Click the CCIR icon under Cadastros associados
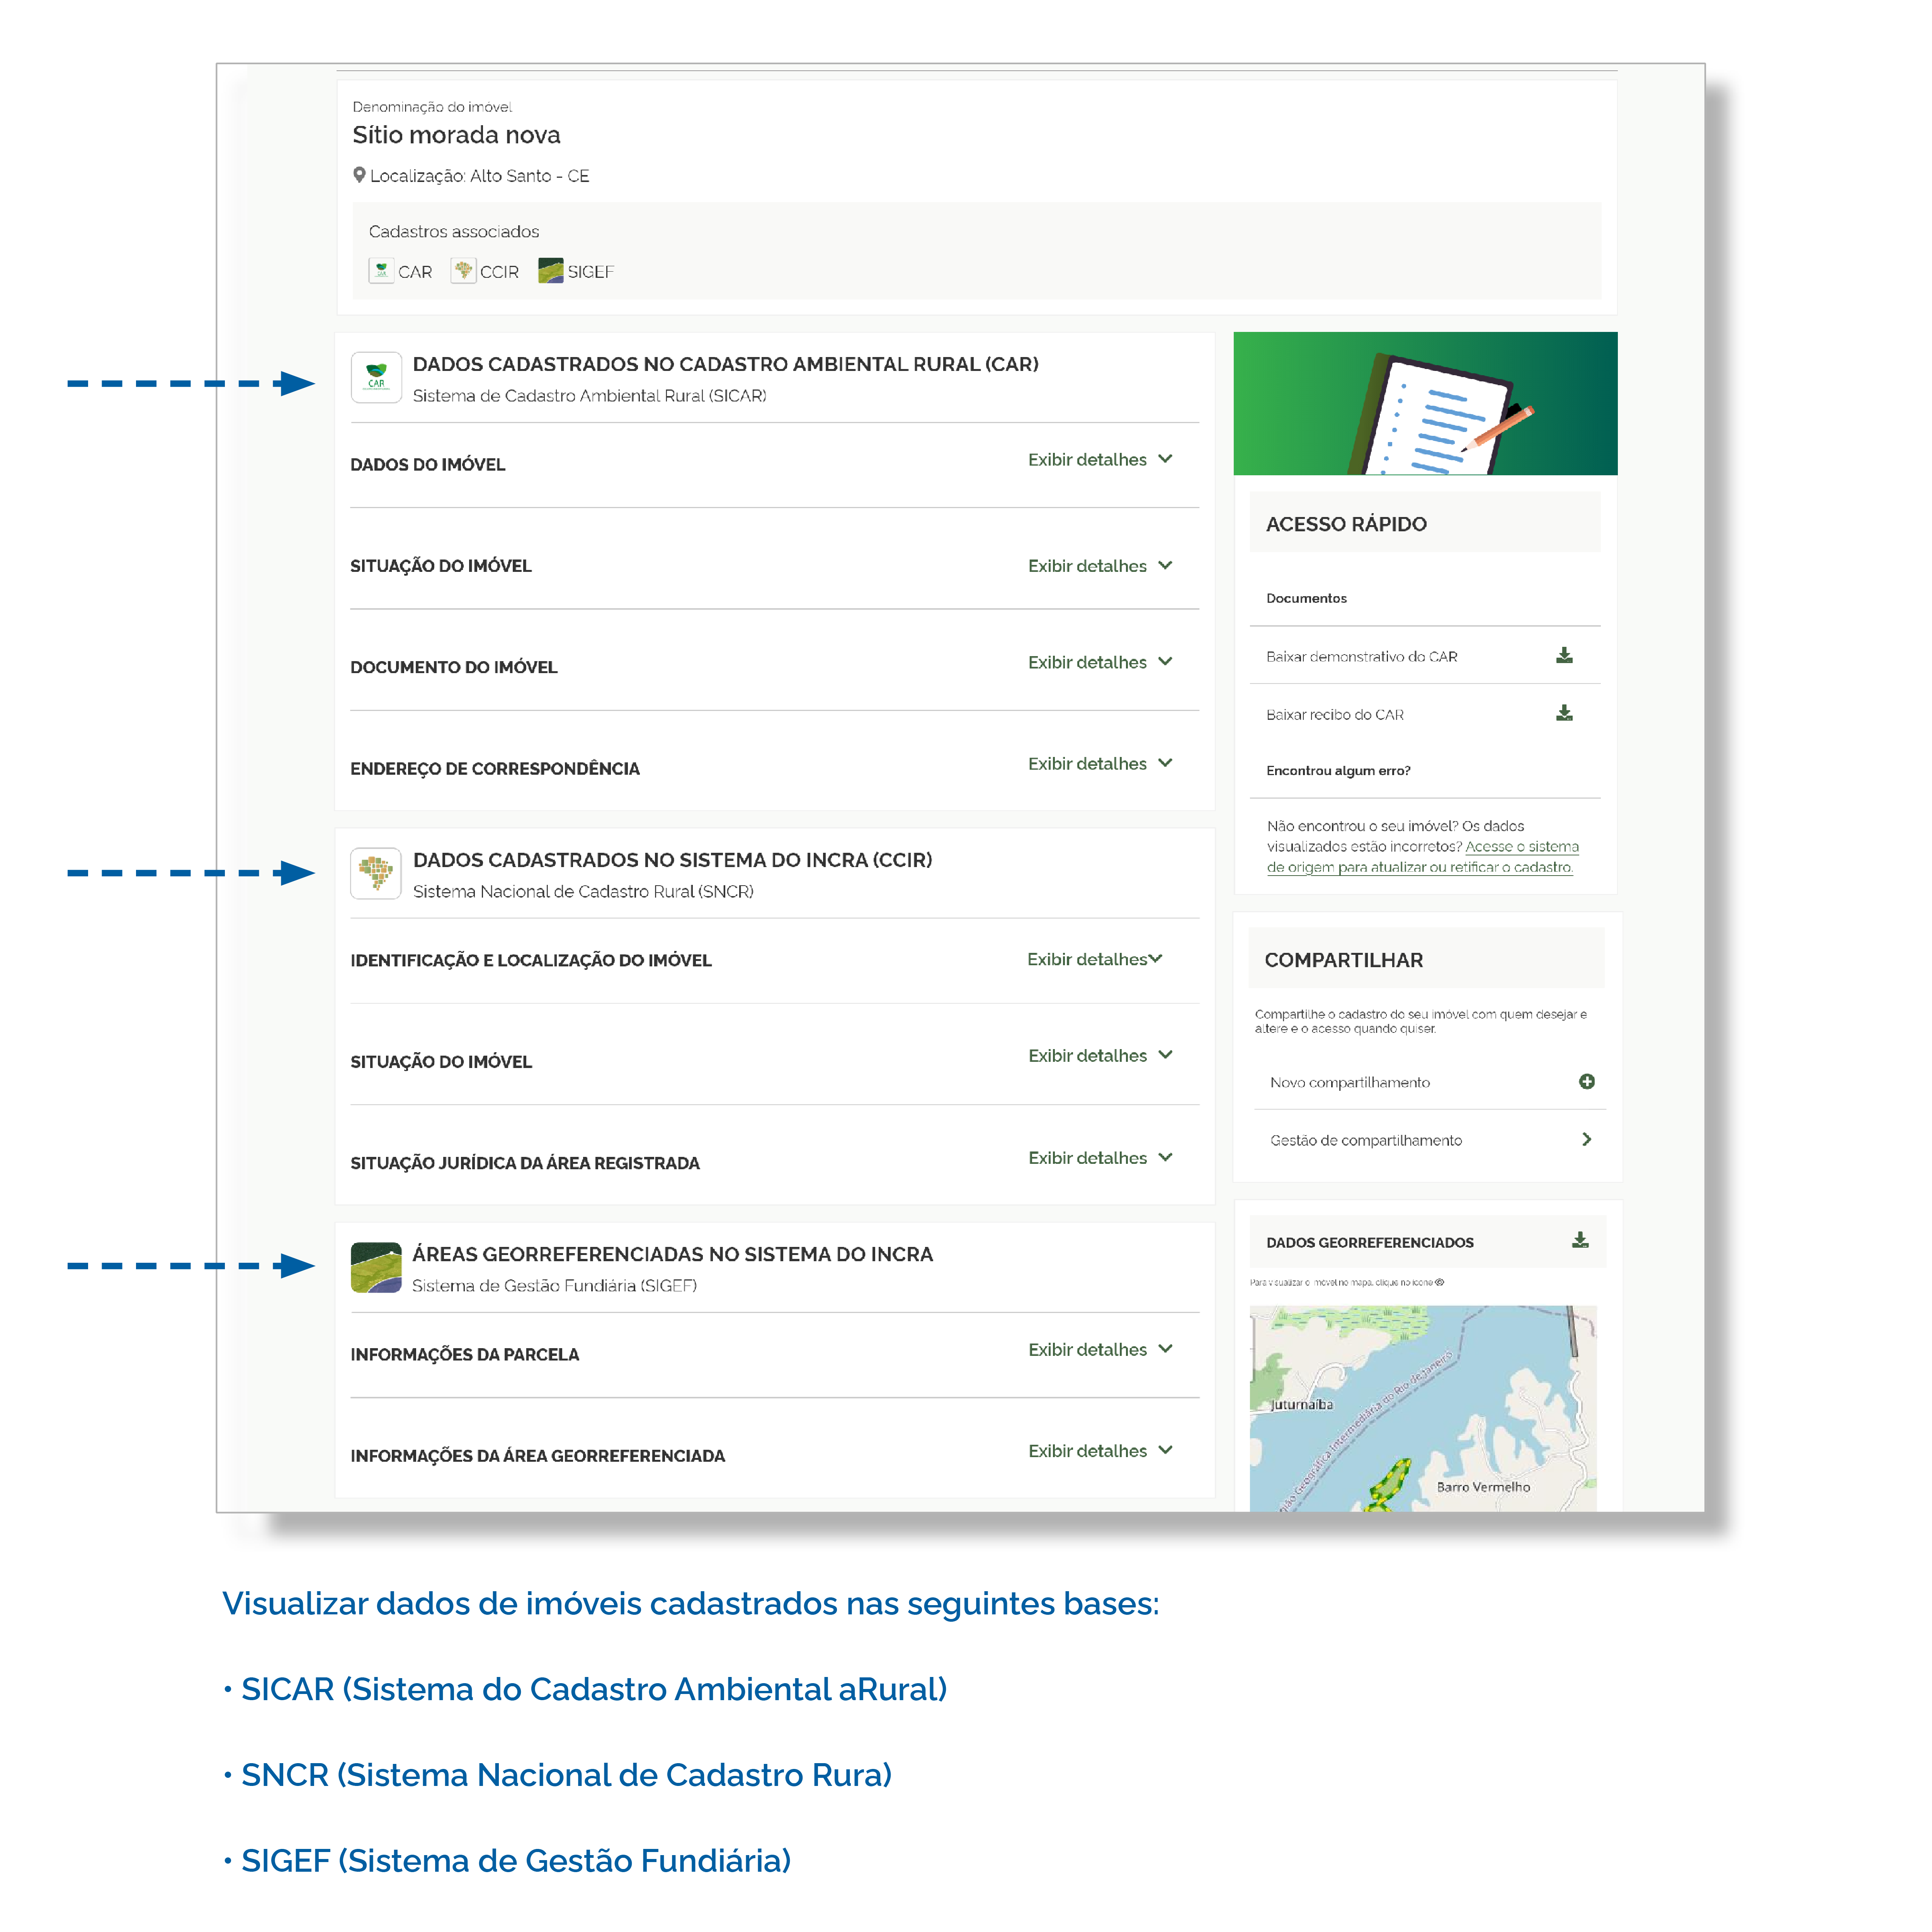Screen dimensions: 1932x1932 point(463,271)
